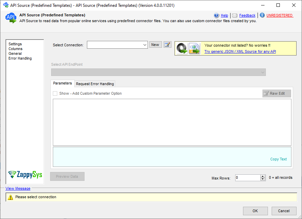Click inside the Max Rows input field
This screenshot has height=219, width=302.
tap(248, 178)
